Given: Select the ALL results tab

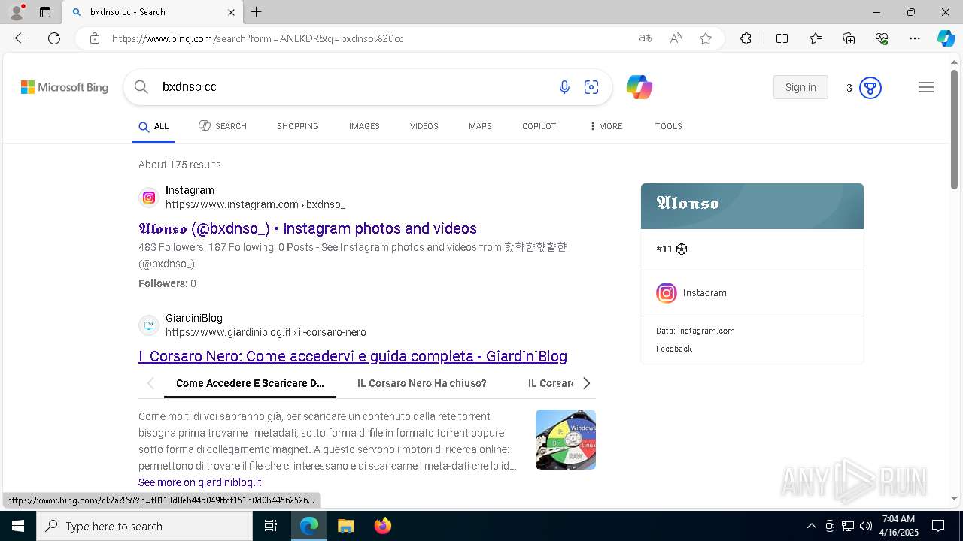Looking at the screenshot, I should point(153,127).
